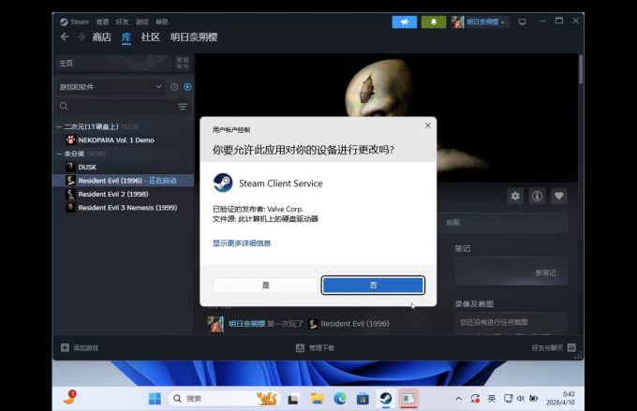Open the 游戏 menu
This screenshot has height=411, width=637.
coord(141,22)
